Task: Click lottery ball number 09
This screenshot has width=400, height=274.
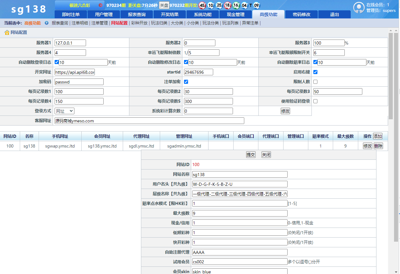Action: 257,5
